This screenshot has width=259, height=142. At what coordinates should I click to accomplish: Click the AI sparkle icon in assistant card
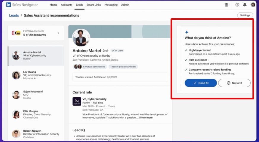tap(187, 32)
